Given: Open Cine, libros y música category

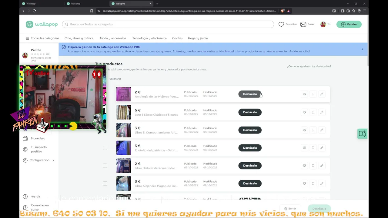Looking at the screenshot, I should tap(79, 38).
